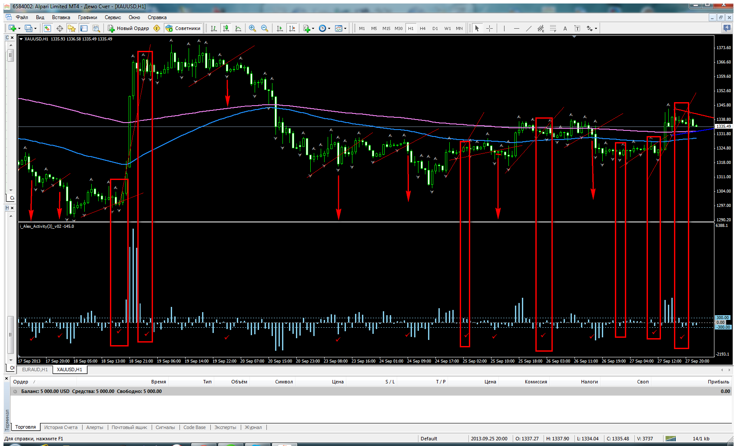Expand the arrows objects dropdown
737x446 pixels.
click(596, 29)
